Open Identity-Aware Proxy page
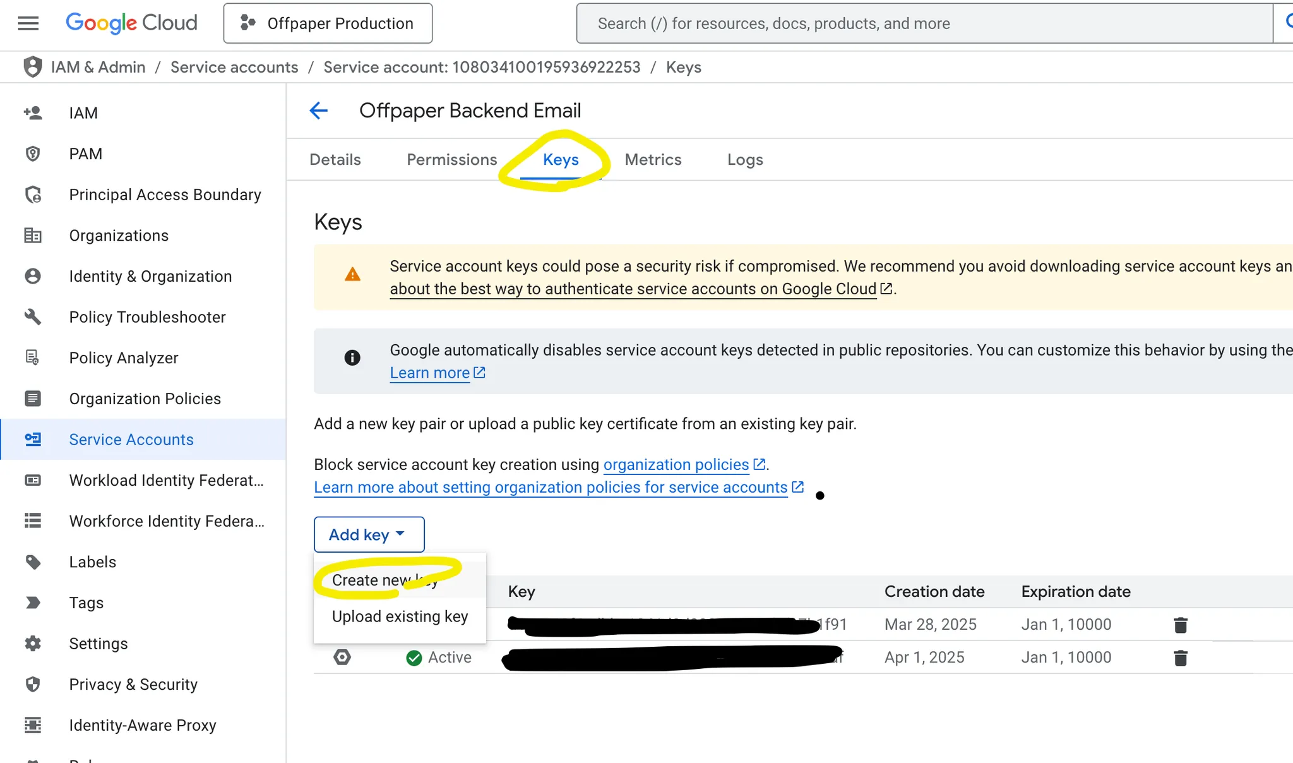 (142, 725)
